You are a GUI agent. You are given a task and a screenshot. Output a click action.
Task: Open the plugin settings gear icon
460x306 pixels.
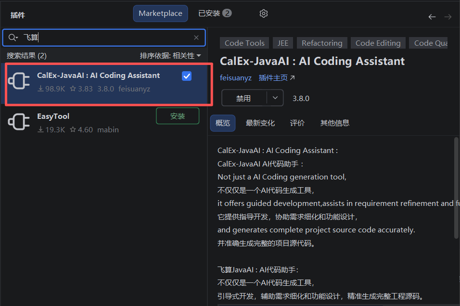(x=264, y=13)
